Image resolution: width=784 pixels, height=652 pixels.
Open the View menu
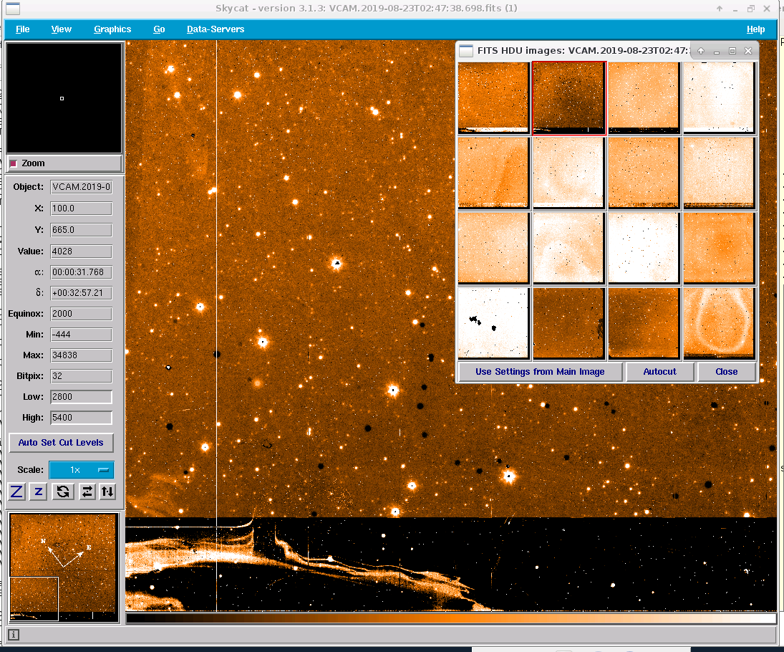click(62, 29)
